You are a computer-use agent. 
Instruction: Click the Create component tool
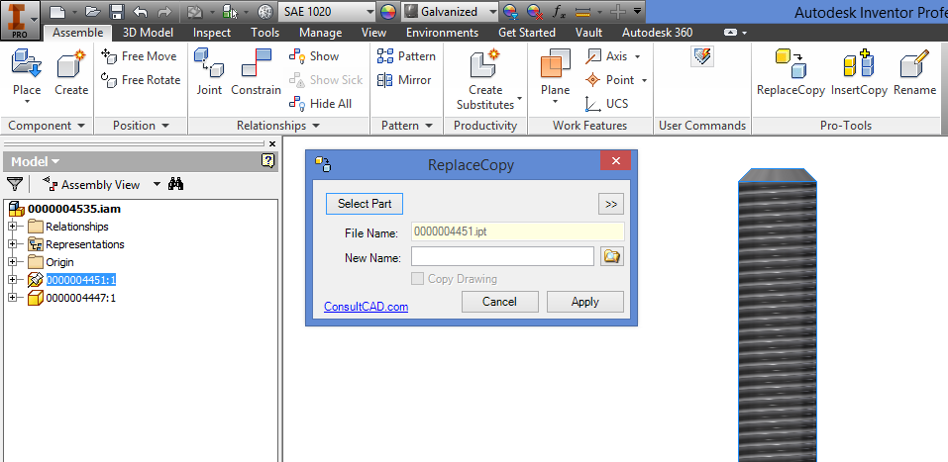71,72
